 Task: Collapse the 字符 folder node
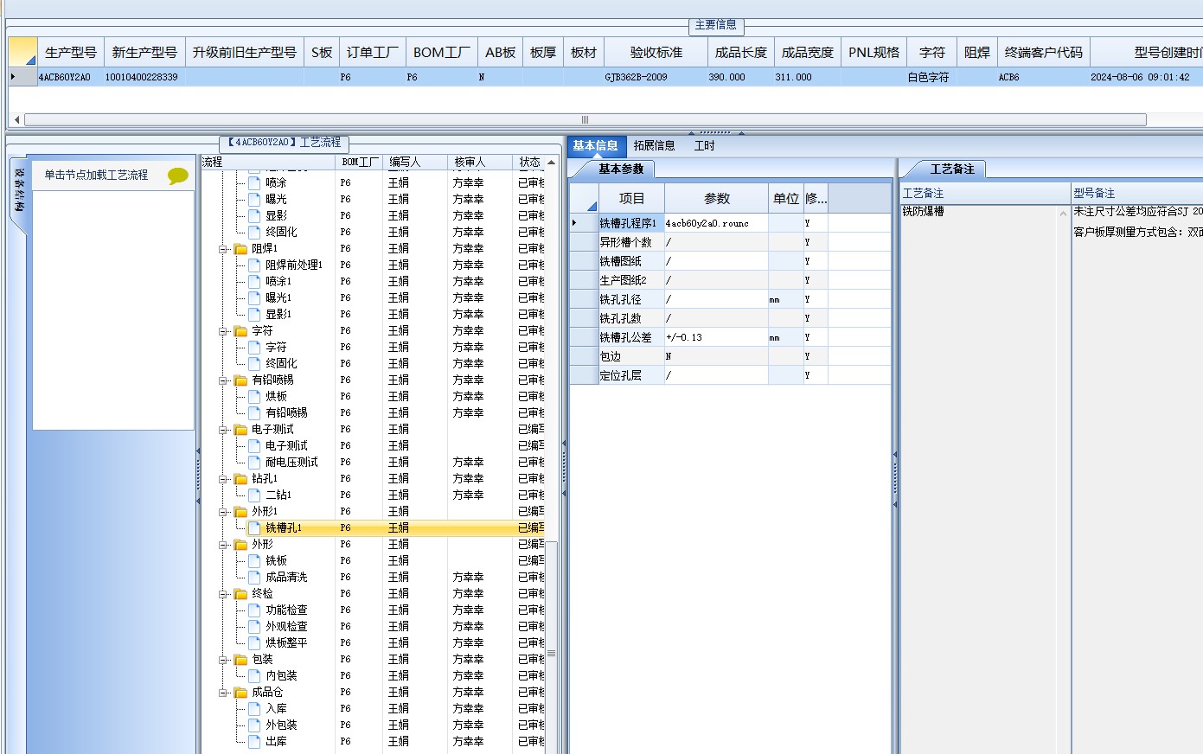(223, 331)
